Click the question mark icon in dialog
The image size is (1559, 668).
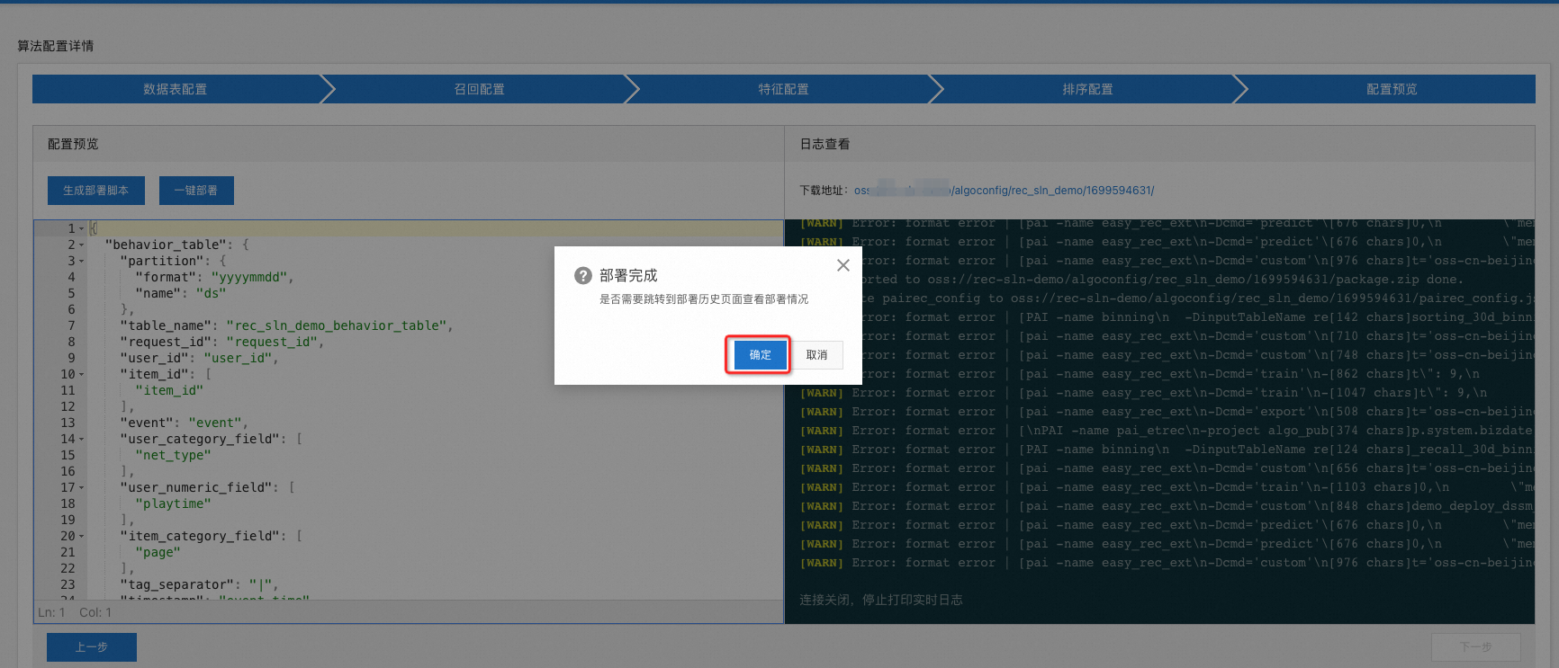coord(582,276)
